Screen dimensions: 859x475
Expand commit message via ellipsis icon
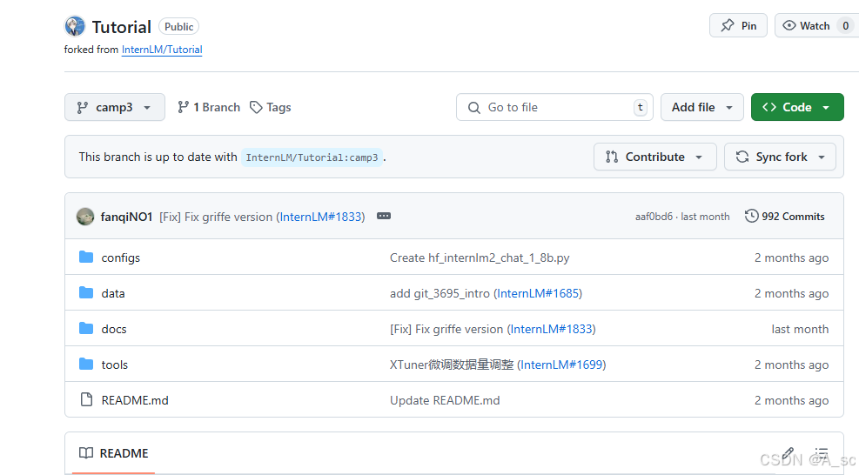click(384, 216)
